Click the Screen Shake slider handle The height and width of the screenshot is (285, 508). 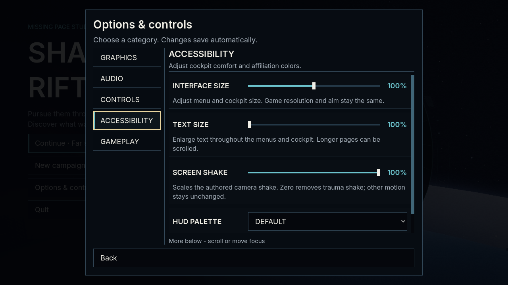click(x=379, y=173)
